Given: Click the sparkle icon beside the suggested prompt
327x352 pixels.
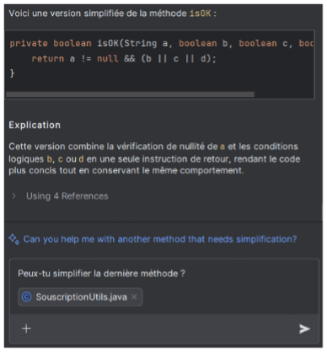Looking at the screenshot, I should pyautogui.click(x=14, y=239).
